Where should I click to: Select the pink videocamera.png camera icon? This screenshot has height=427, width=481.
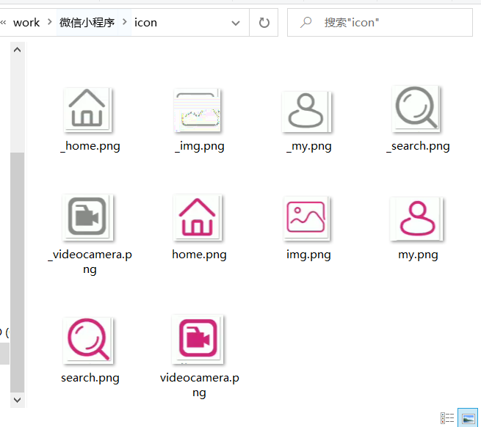pyautogui.click(x=198, y=339)
